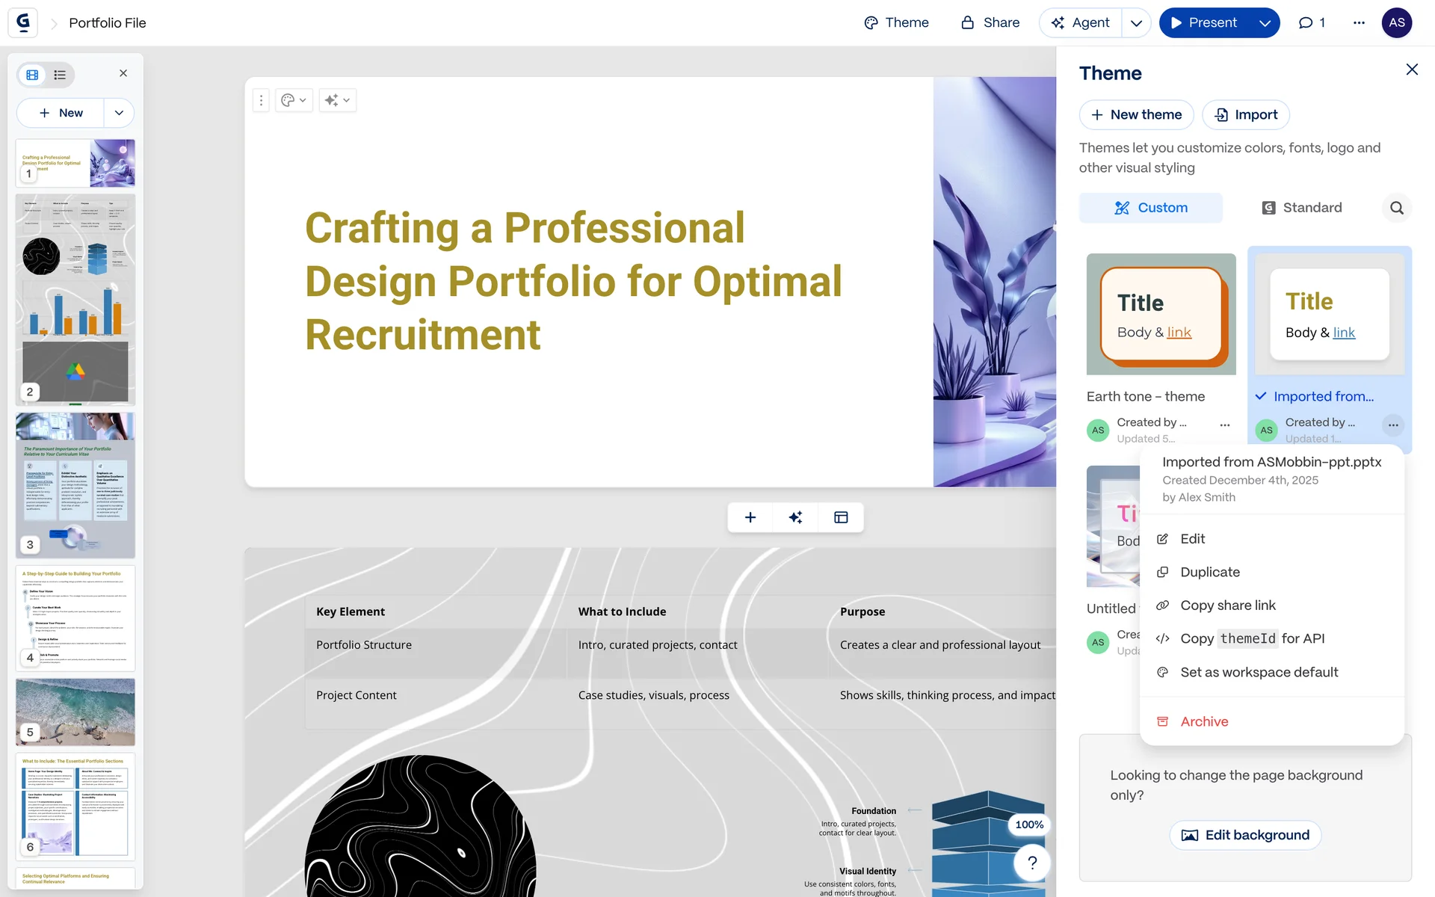Click the Edit background button
The width and height of the screenshot is (1435, 897).
point(1245,835)
